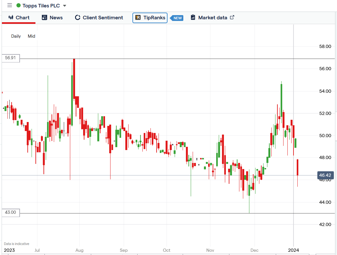Click the Oct date axis label

(167, 250)
